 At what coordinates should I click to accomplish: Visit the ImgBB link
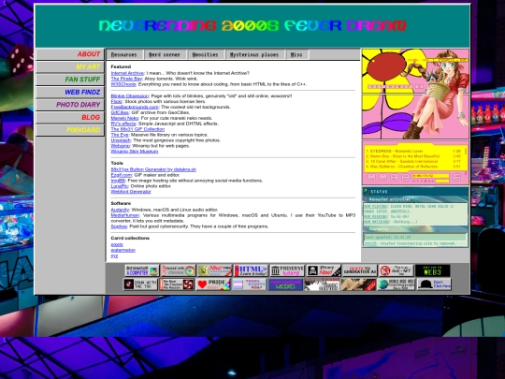point(118,181)
